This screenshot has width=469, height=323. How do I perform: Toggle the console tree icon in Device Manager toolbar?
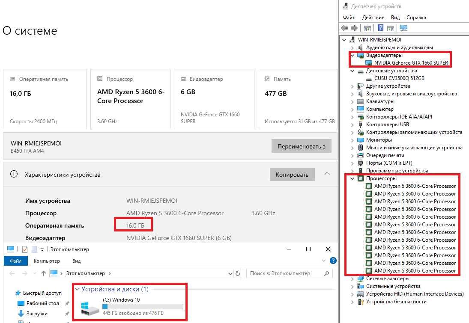click(367, 28)
